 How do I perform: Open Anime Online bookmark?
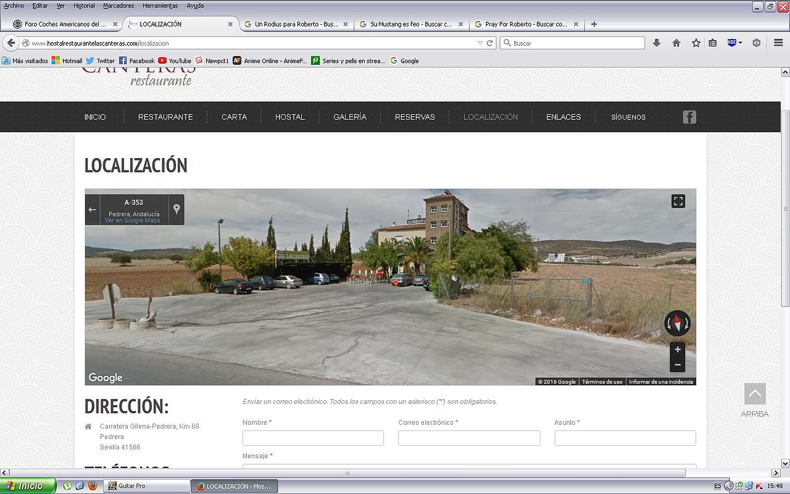[270, 61]
